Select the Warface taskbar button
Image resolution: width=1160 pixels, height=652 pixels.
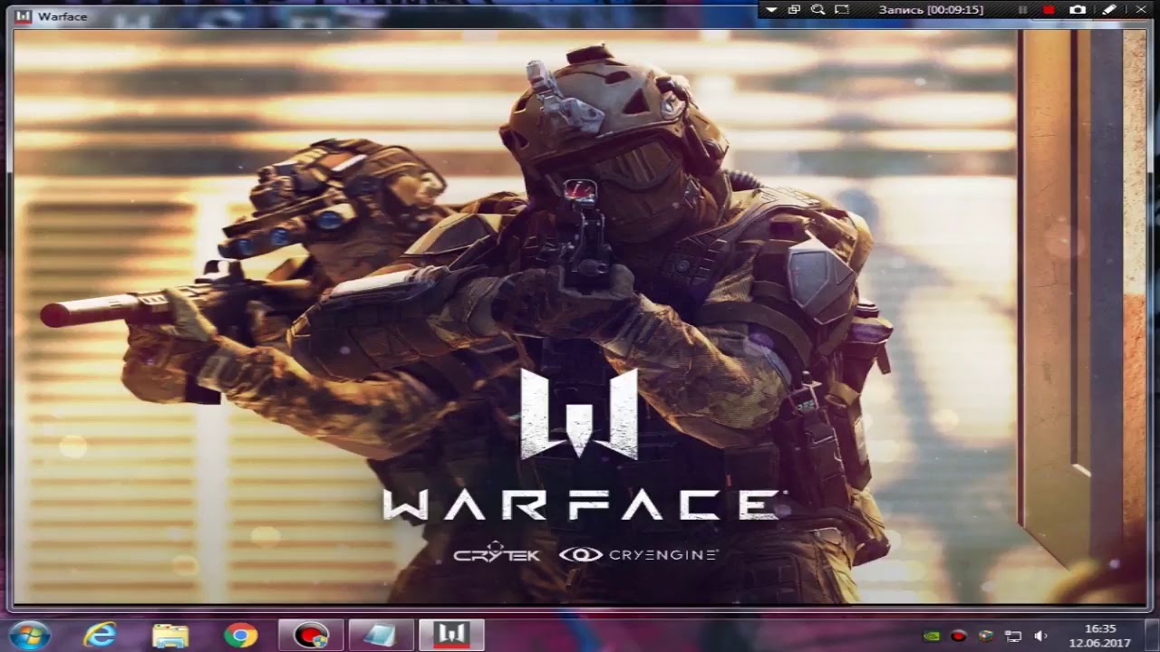[451, 636]
